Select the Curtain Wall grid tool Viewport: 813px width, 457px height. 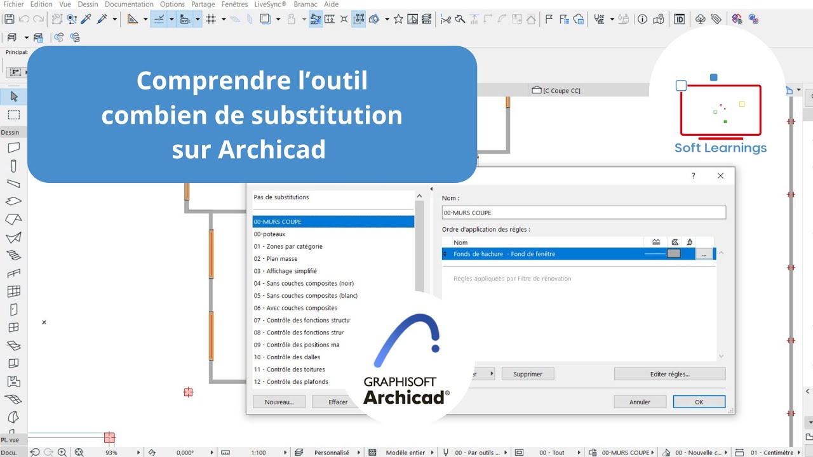pos(14,292)
